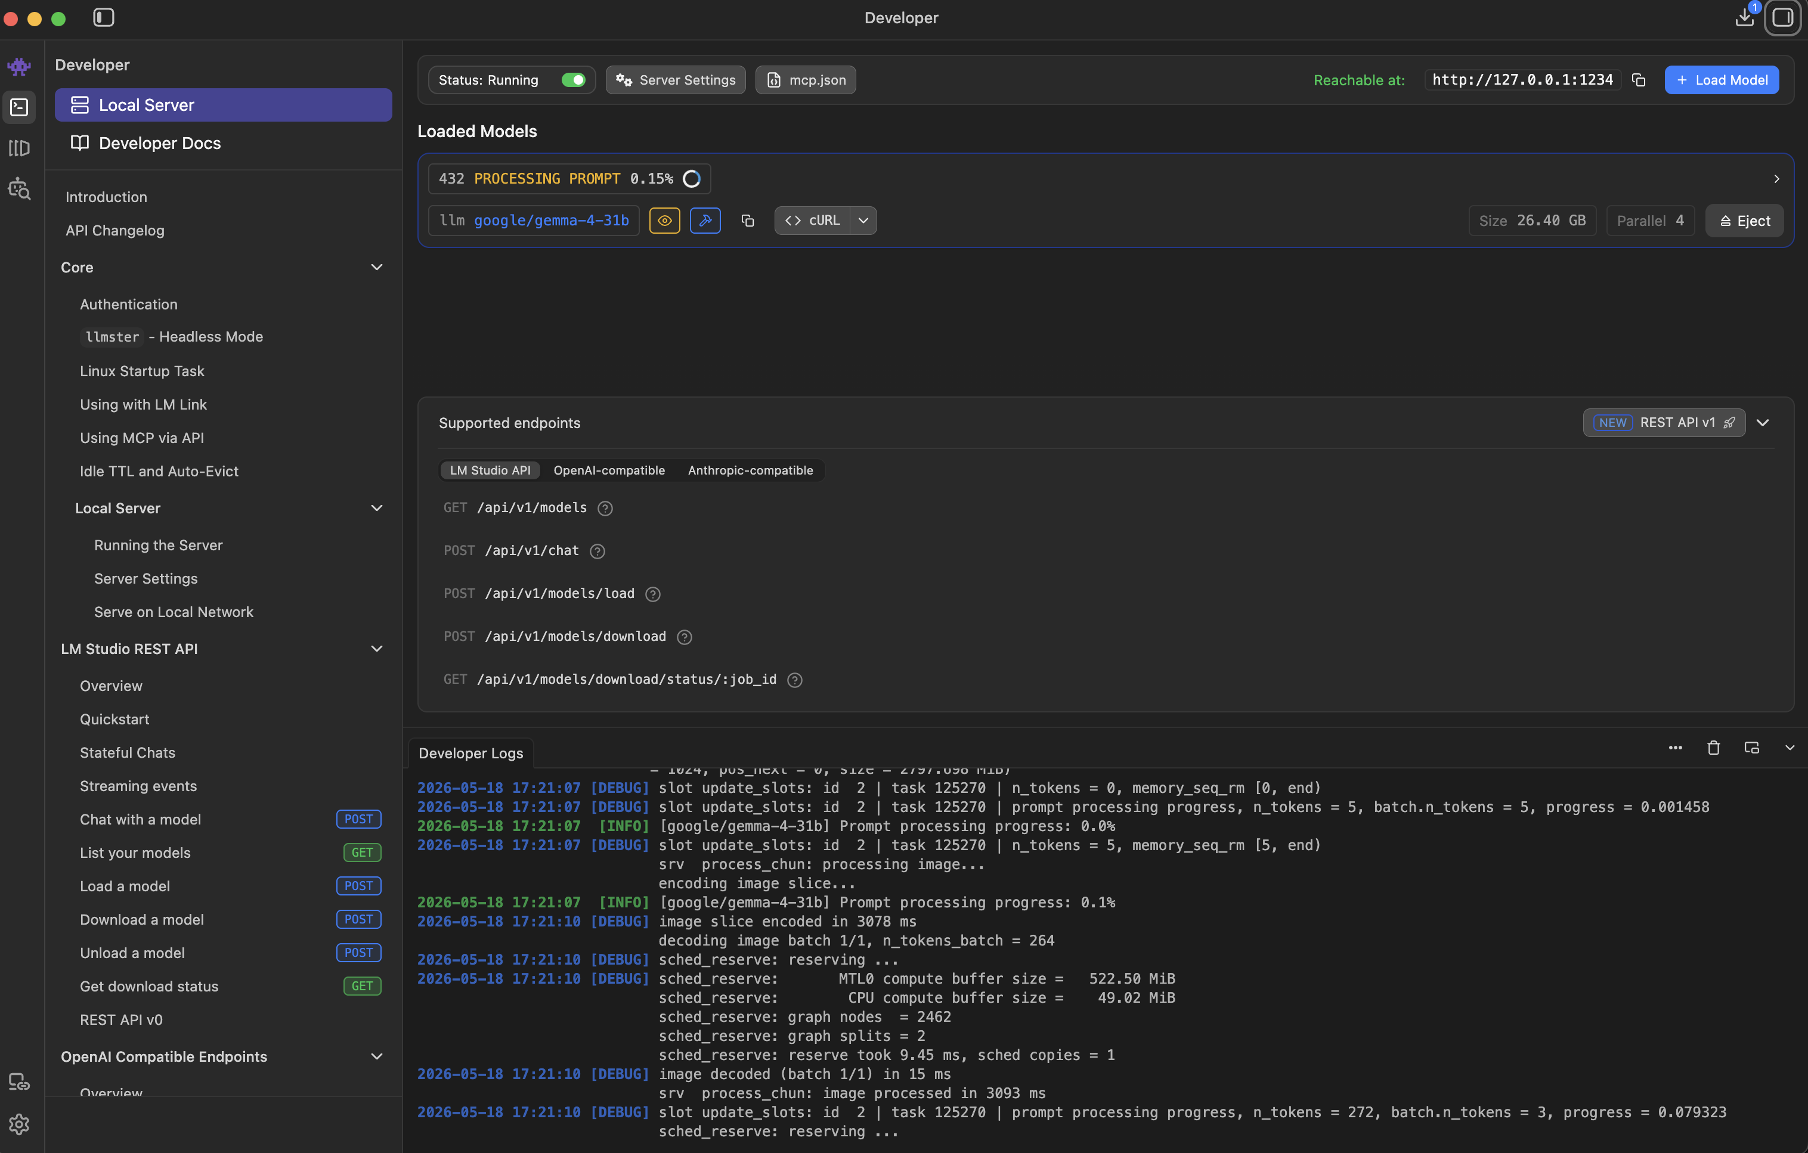This screenshot has height=1153, width=1808.
Task: Expand loaded model details chevron
Action: 1776,179
